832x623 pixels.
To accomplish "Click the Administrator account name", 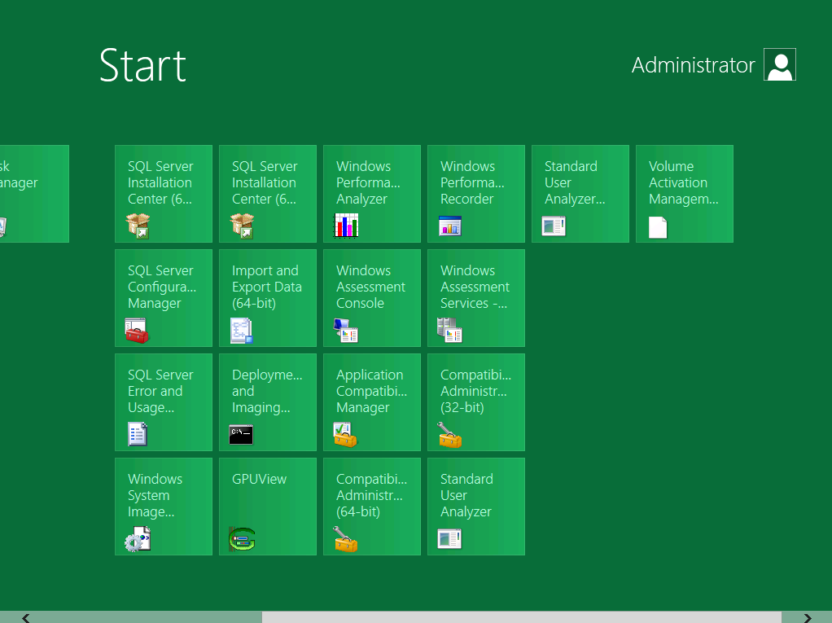I will [693, 65].
